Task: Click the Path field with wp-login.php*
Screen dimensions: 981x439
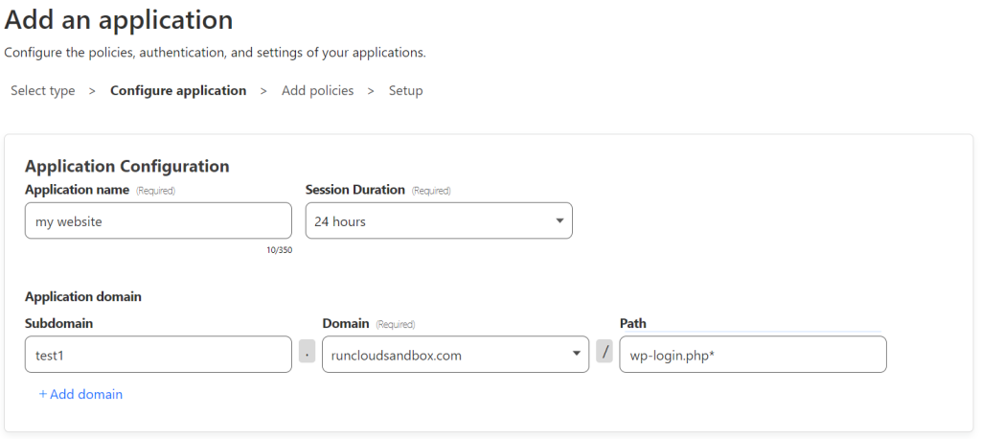Action: (x=753, y=355)
